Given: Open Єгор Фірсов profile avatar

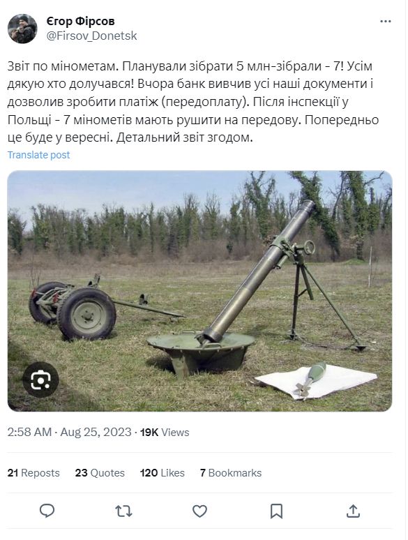Looking at the screenshot, I should click(x=22, y=29).
